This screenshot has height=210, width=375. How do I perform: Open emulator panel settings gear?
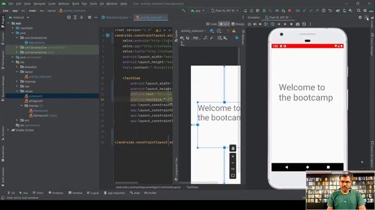point(360,17)
